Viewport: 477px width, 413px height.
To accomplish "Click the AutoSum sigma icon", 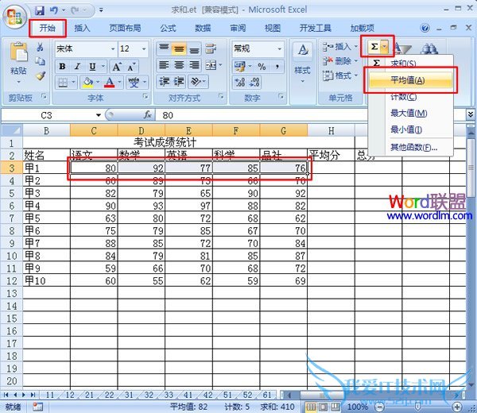I will [374, 47].
